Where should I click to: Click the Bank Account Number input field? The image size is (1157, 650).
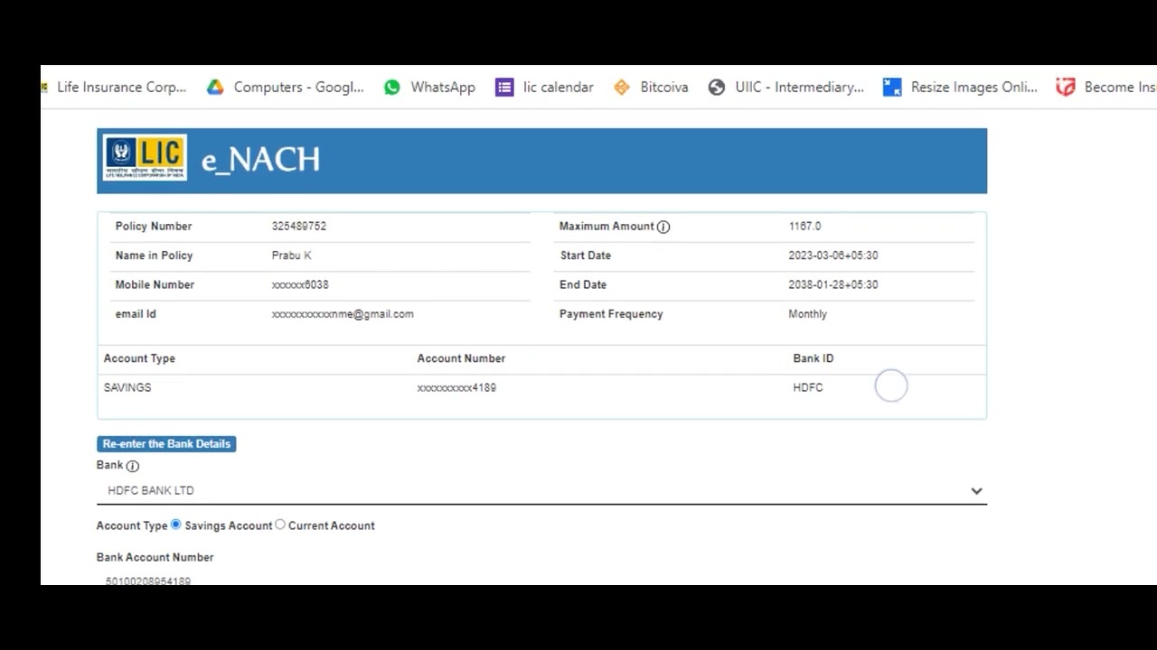tap(541, 579)
